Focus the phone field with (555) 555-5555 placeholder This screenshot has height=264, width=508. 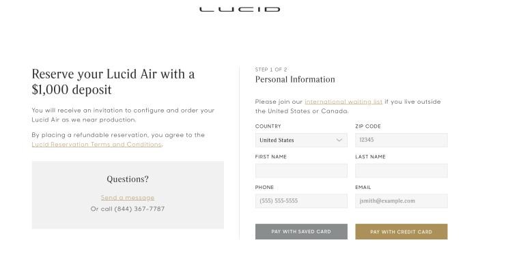[301, 201]
